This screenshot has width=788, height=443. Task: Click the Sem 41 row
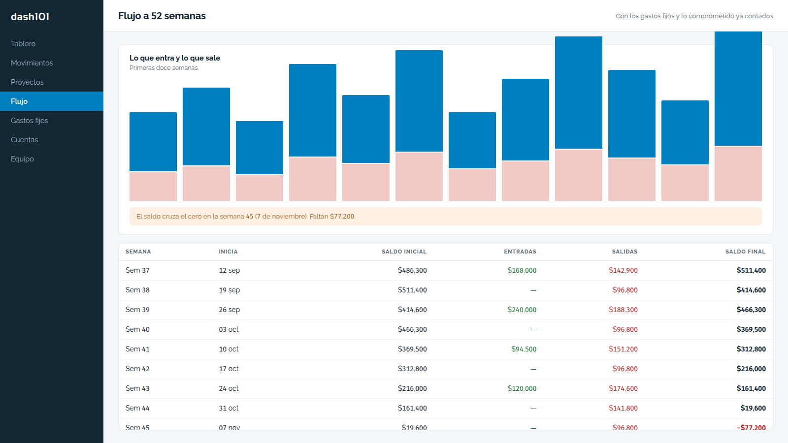[x=446, y=349]
